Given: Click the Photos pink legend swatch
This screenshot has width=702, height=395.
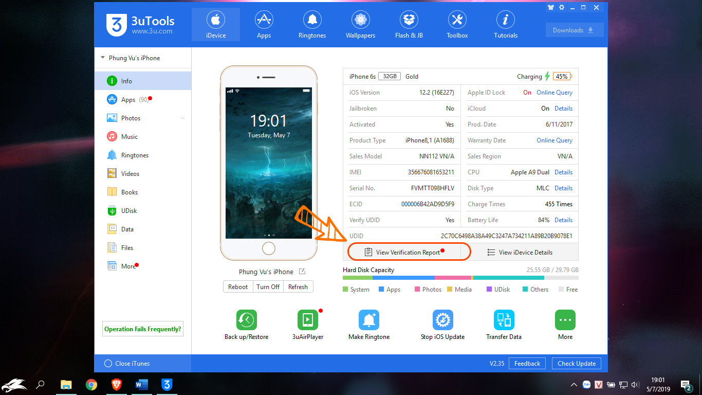Looking at the screenshot, I should (417, 290).
